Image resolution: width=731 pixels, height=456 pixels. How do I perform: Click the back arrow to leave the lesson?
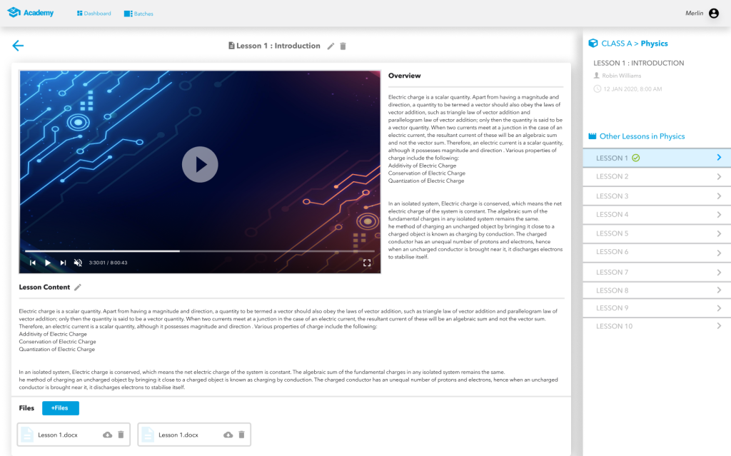(18, 45)
